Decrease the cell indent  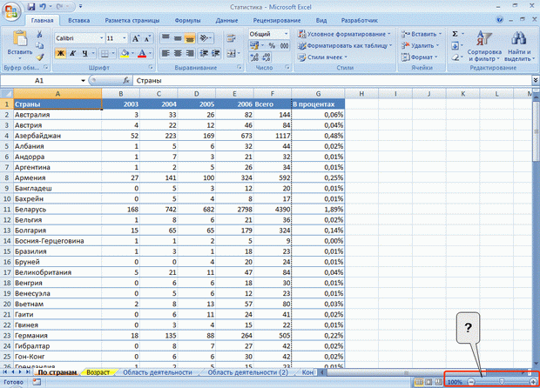click(204, 53)
